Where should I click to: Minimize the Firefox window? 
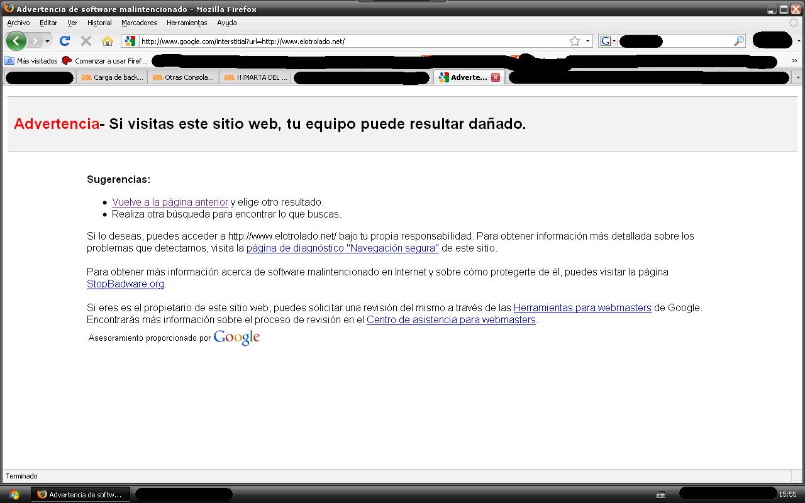point(772,9)
